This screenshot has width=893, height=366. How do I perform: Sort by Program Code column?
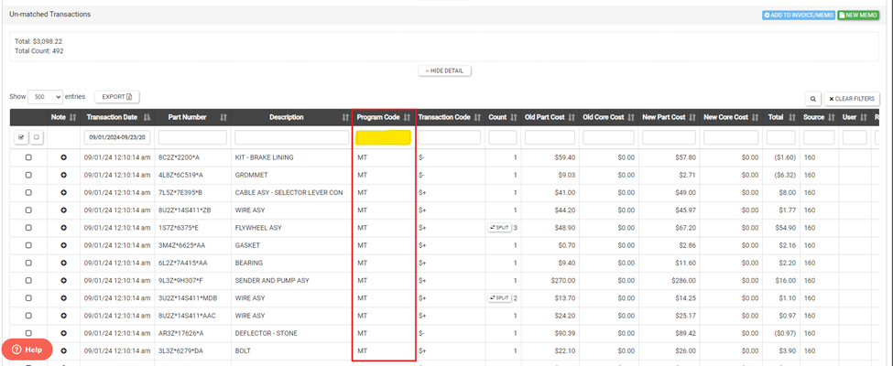407,117
